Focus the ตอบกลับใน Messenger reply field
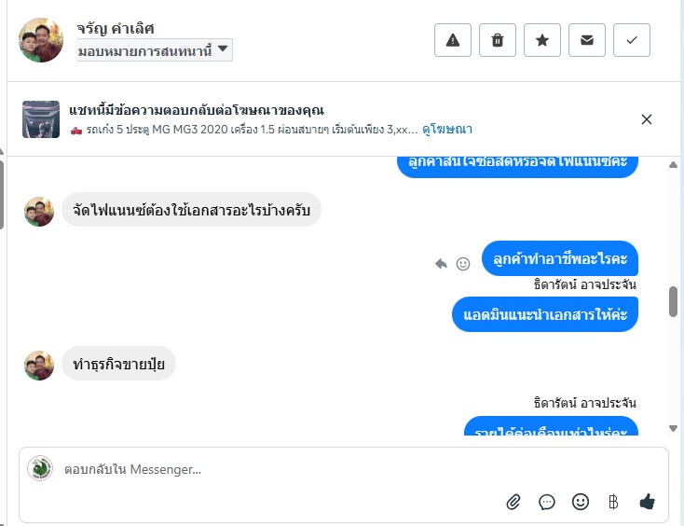 click(x=280, y=469)
